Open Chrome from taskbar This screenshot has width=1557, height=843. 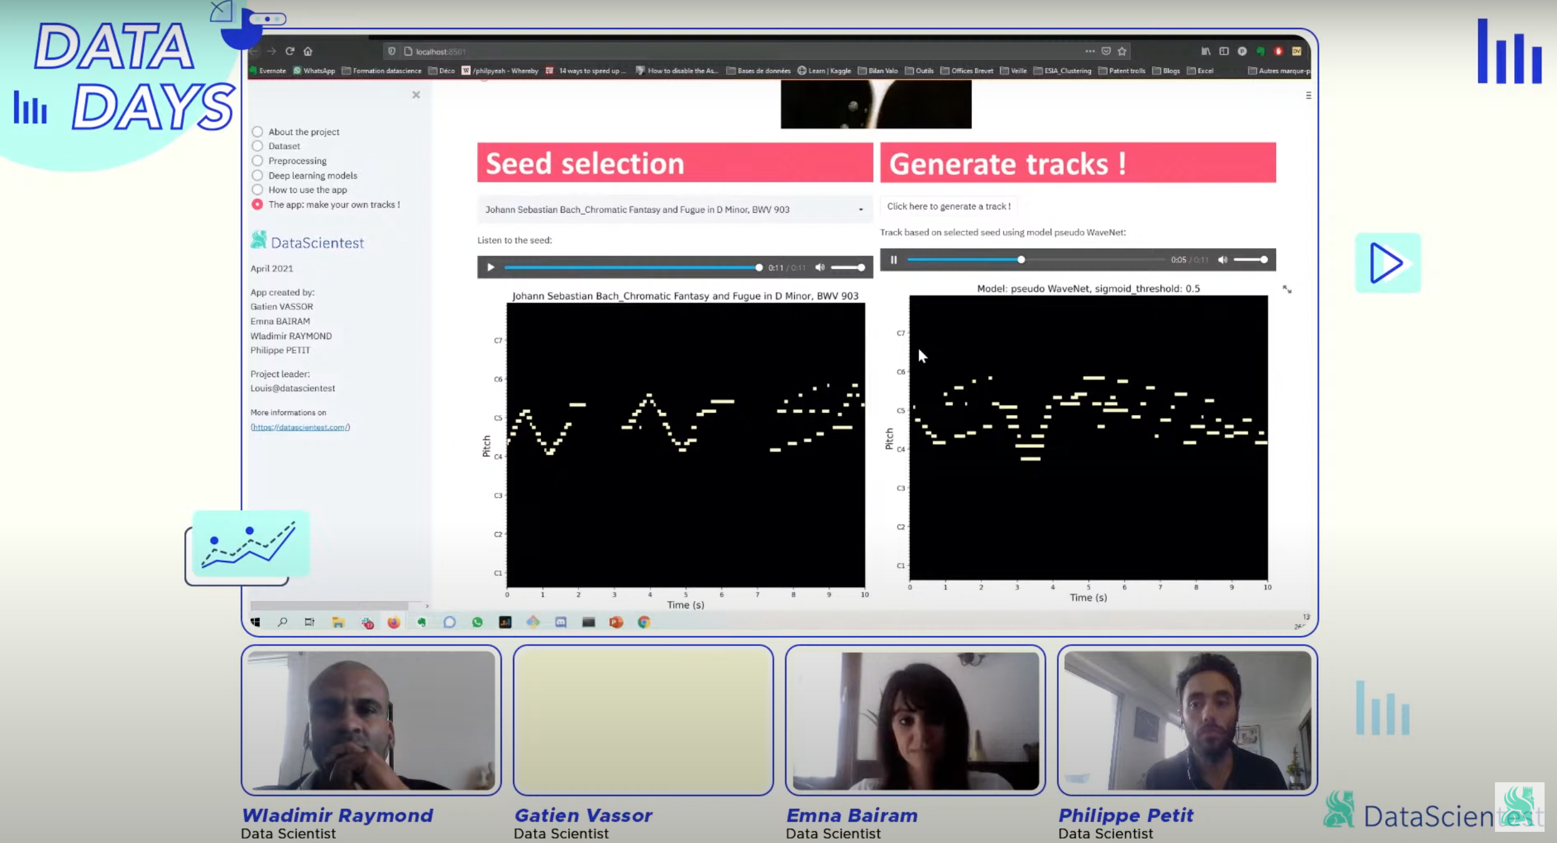coord(644,622)
